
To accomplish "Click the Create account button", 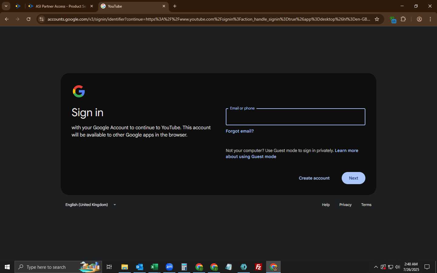I will pyautogui.click(x=314, y=178).
